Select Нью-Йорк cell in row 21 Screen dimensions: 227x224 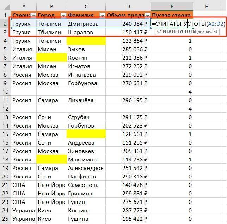click(x=52, y=185)
